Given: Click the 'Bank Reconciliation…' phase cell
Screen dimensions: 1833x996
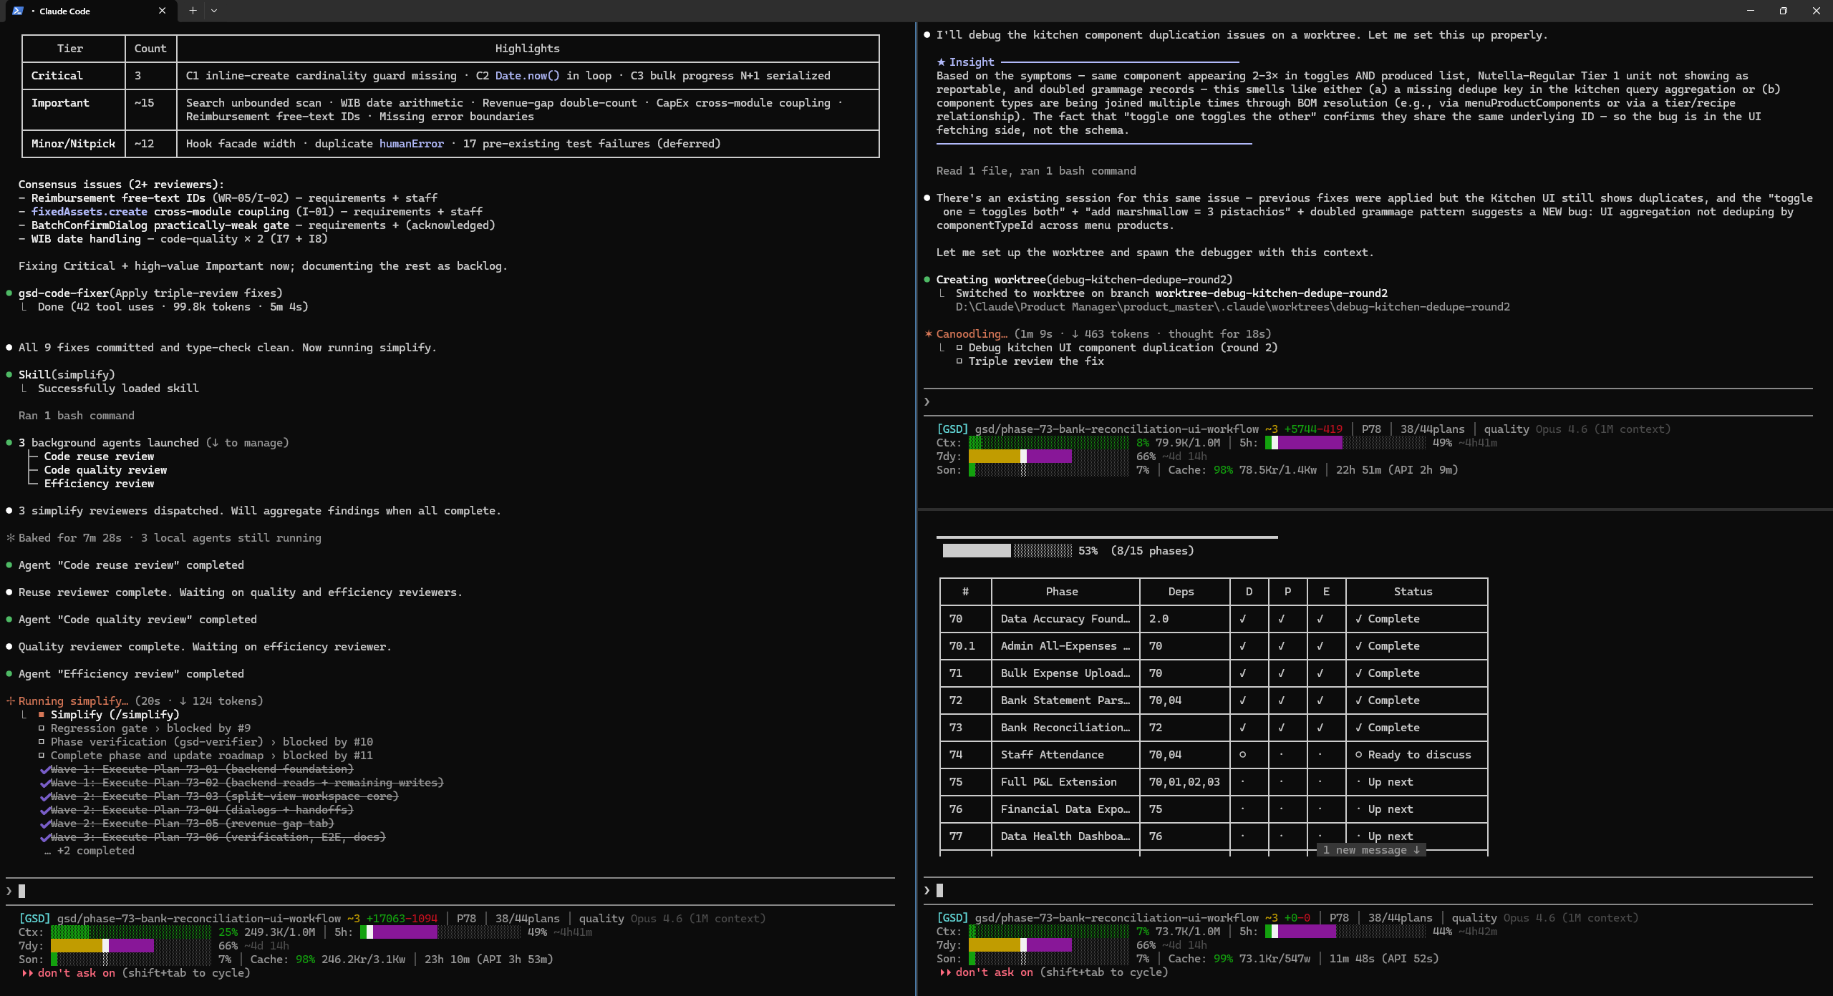Looking at the screenshot, I should 1065,728.
